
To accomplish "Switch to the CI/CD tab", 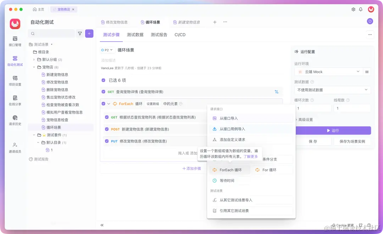I will pos(180,34).
